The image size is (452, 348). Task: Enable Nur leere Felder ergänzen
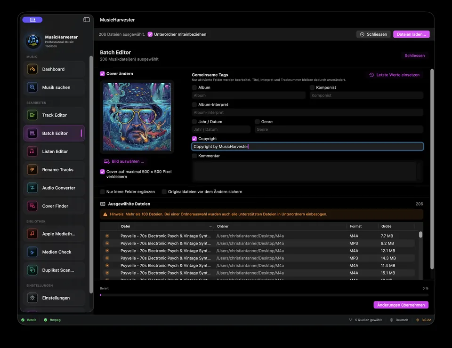click(x=102, y=192)
